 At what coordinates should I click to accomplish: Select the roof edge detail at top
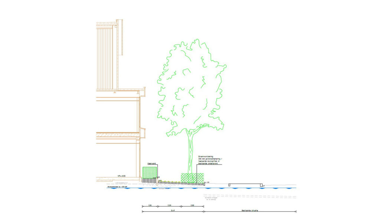[108, 24]
